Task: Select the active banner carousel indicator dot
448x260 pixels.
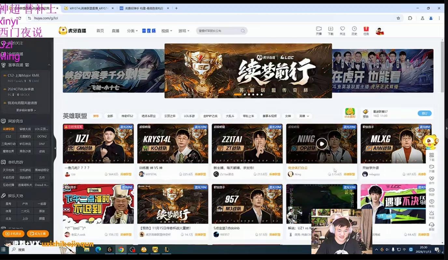Action: [238, 95]
